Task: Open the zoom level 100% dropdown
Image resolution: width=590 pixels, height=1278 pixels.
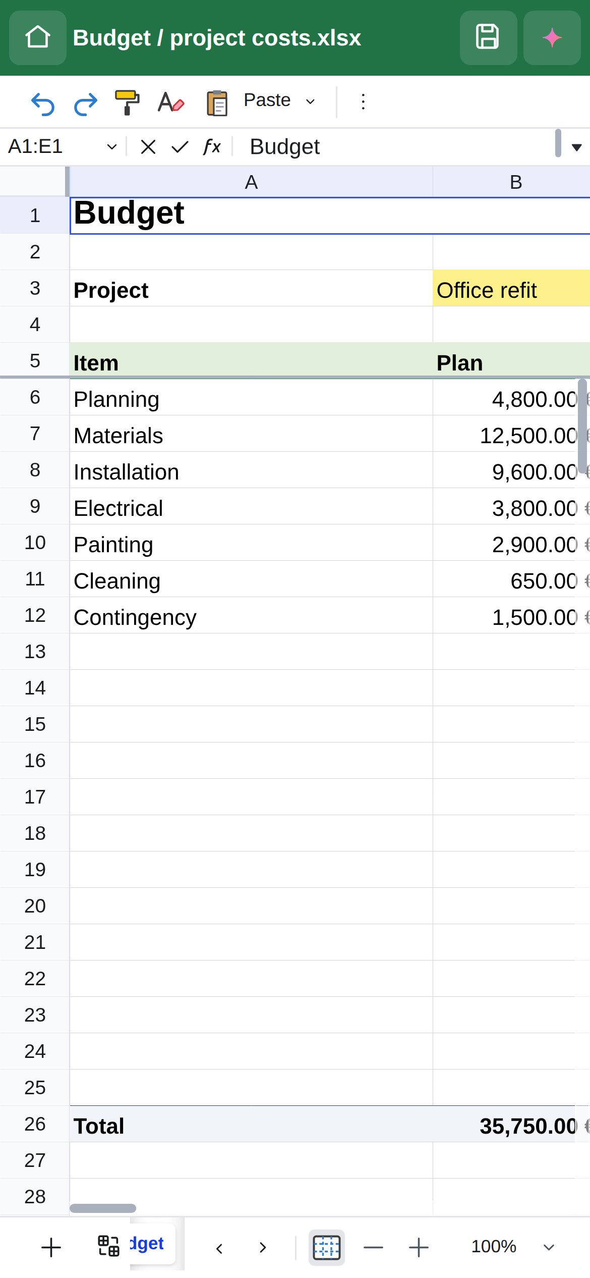Action: (x=549, y=1247)
